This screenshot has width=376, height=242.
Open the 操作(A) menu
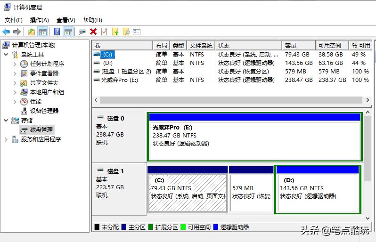[x=39, y=20]
